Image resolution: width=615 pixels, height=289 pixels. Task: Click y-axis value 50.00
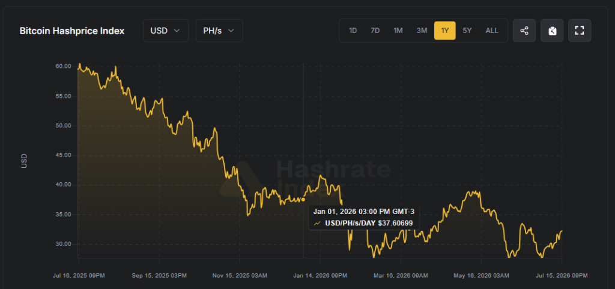point(63,126)
